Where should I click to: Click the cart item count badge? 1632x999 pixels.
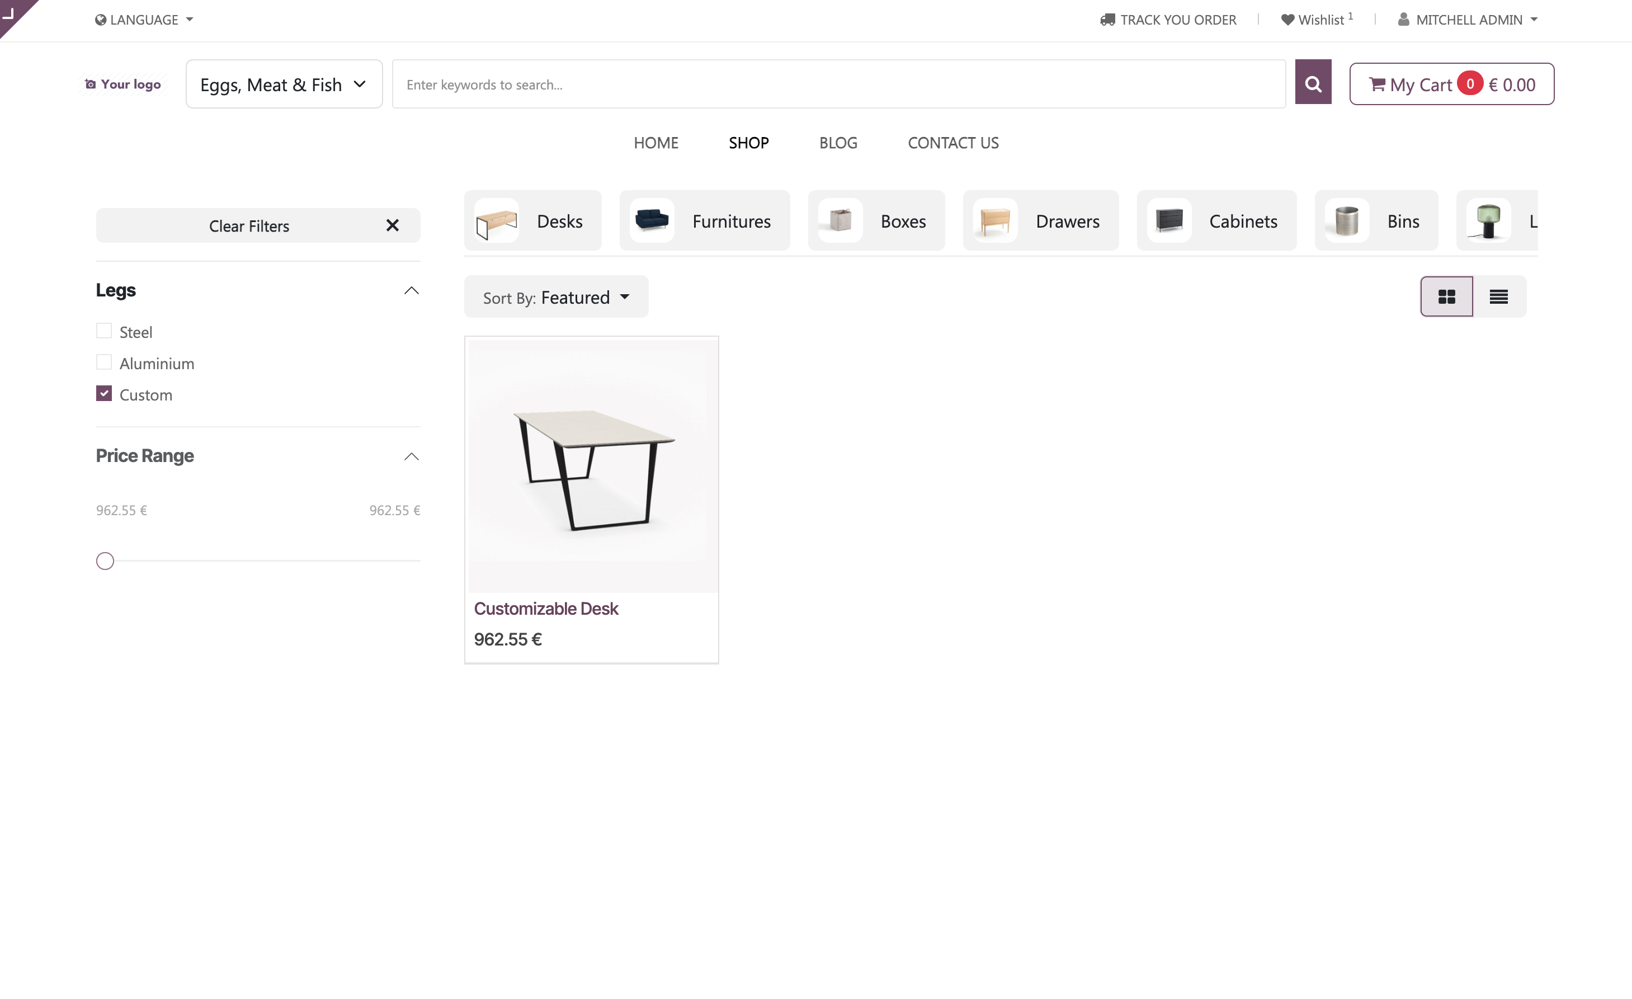1470,83
